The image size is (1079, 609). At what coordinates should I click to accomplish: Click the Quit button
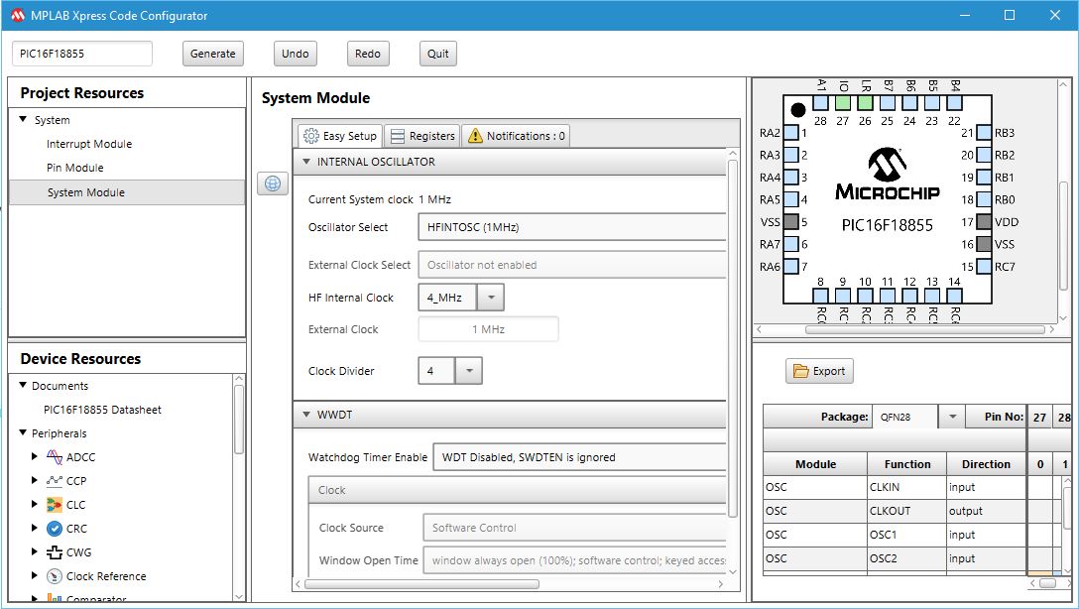pyautogui.click(x=437, y=54)
